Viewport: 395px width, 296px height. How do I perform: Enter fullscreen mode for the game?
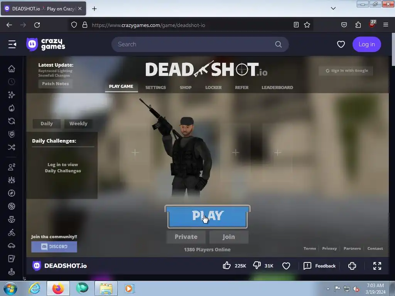click(377, 266)
